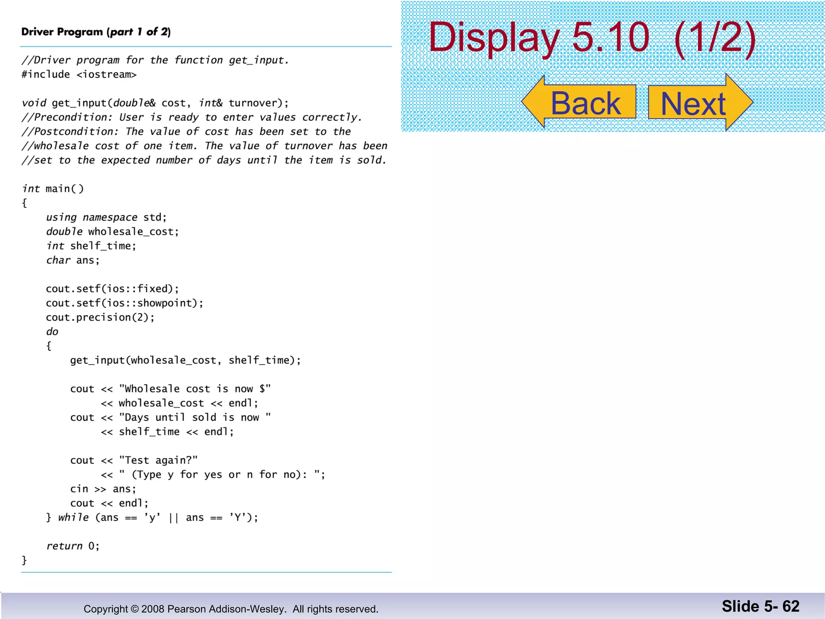Image resolution: width=825 pixels, height=619 pixels.
Task: Click the 'Wholesale cost is now $' output line
Action: tap(170, 389)
